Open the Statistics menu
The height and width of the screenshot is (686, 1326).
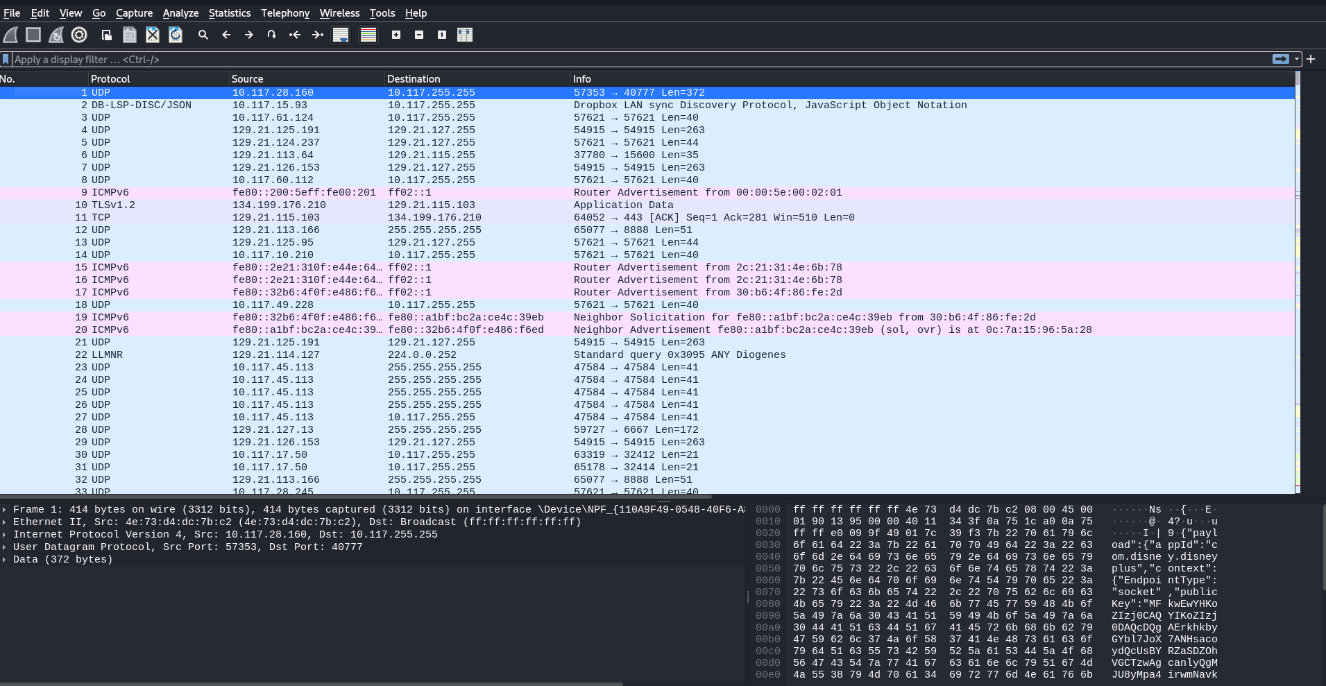[x=229, y=13]
